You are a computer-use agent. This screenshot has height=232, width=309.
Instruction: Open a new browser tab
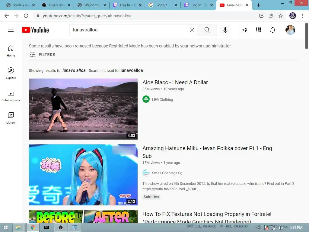pos(259,5)
